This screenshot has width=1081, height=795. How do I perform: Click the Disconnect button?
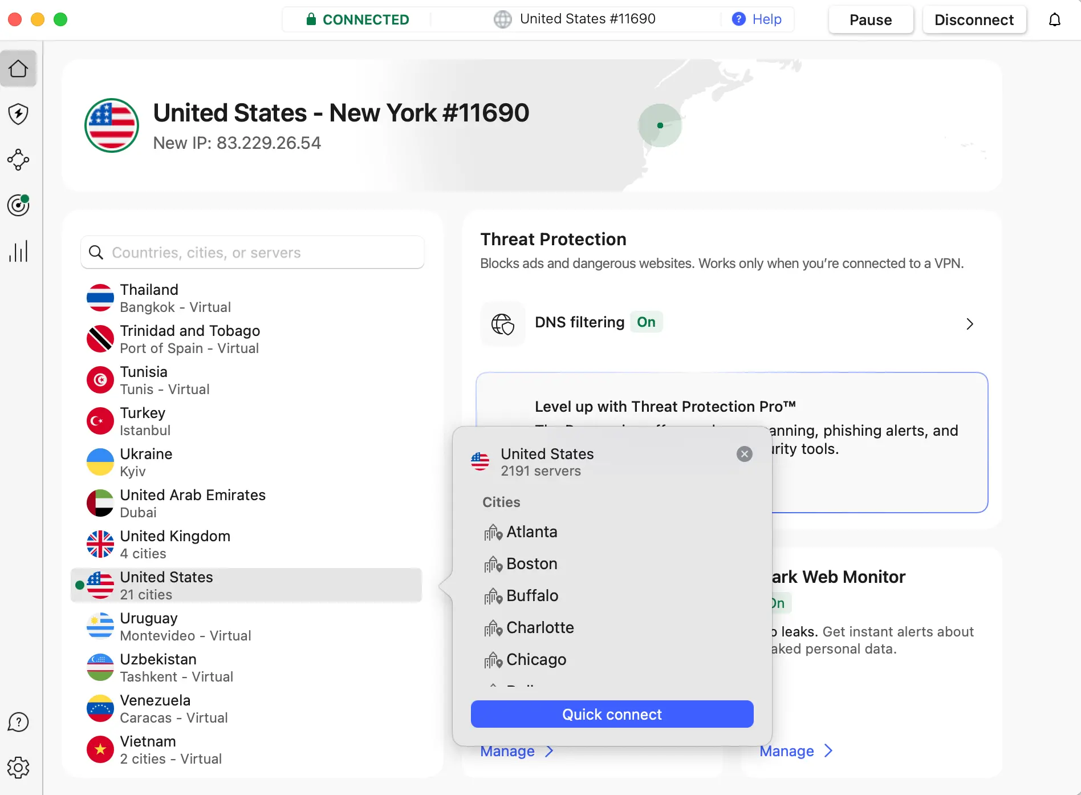click(974, 20)
